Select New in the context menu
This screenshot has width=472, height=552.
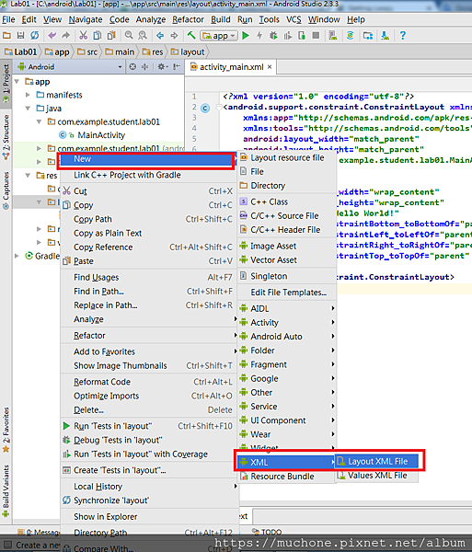pos(146,159)
